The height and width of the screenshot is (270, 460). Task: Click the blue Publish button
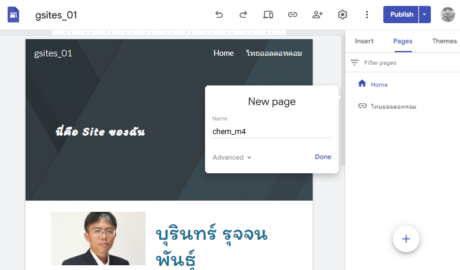(401, 15)
